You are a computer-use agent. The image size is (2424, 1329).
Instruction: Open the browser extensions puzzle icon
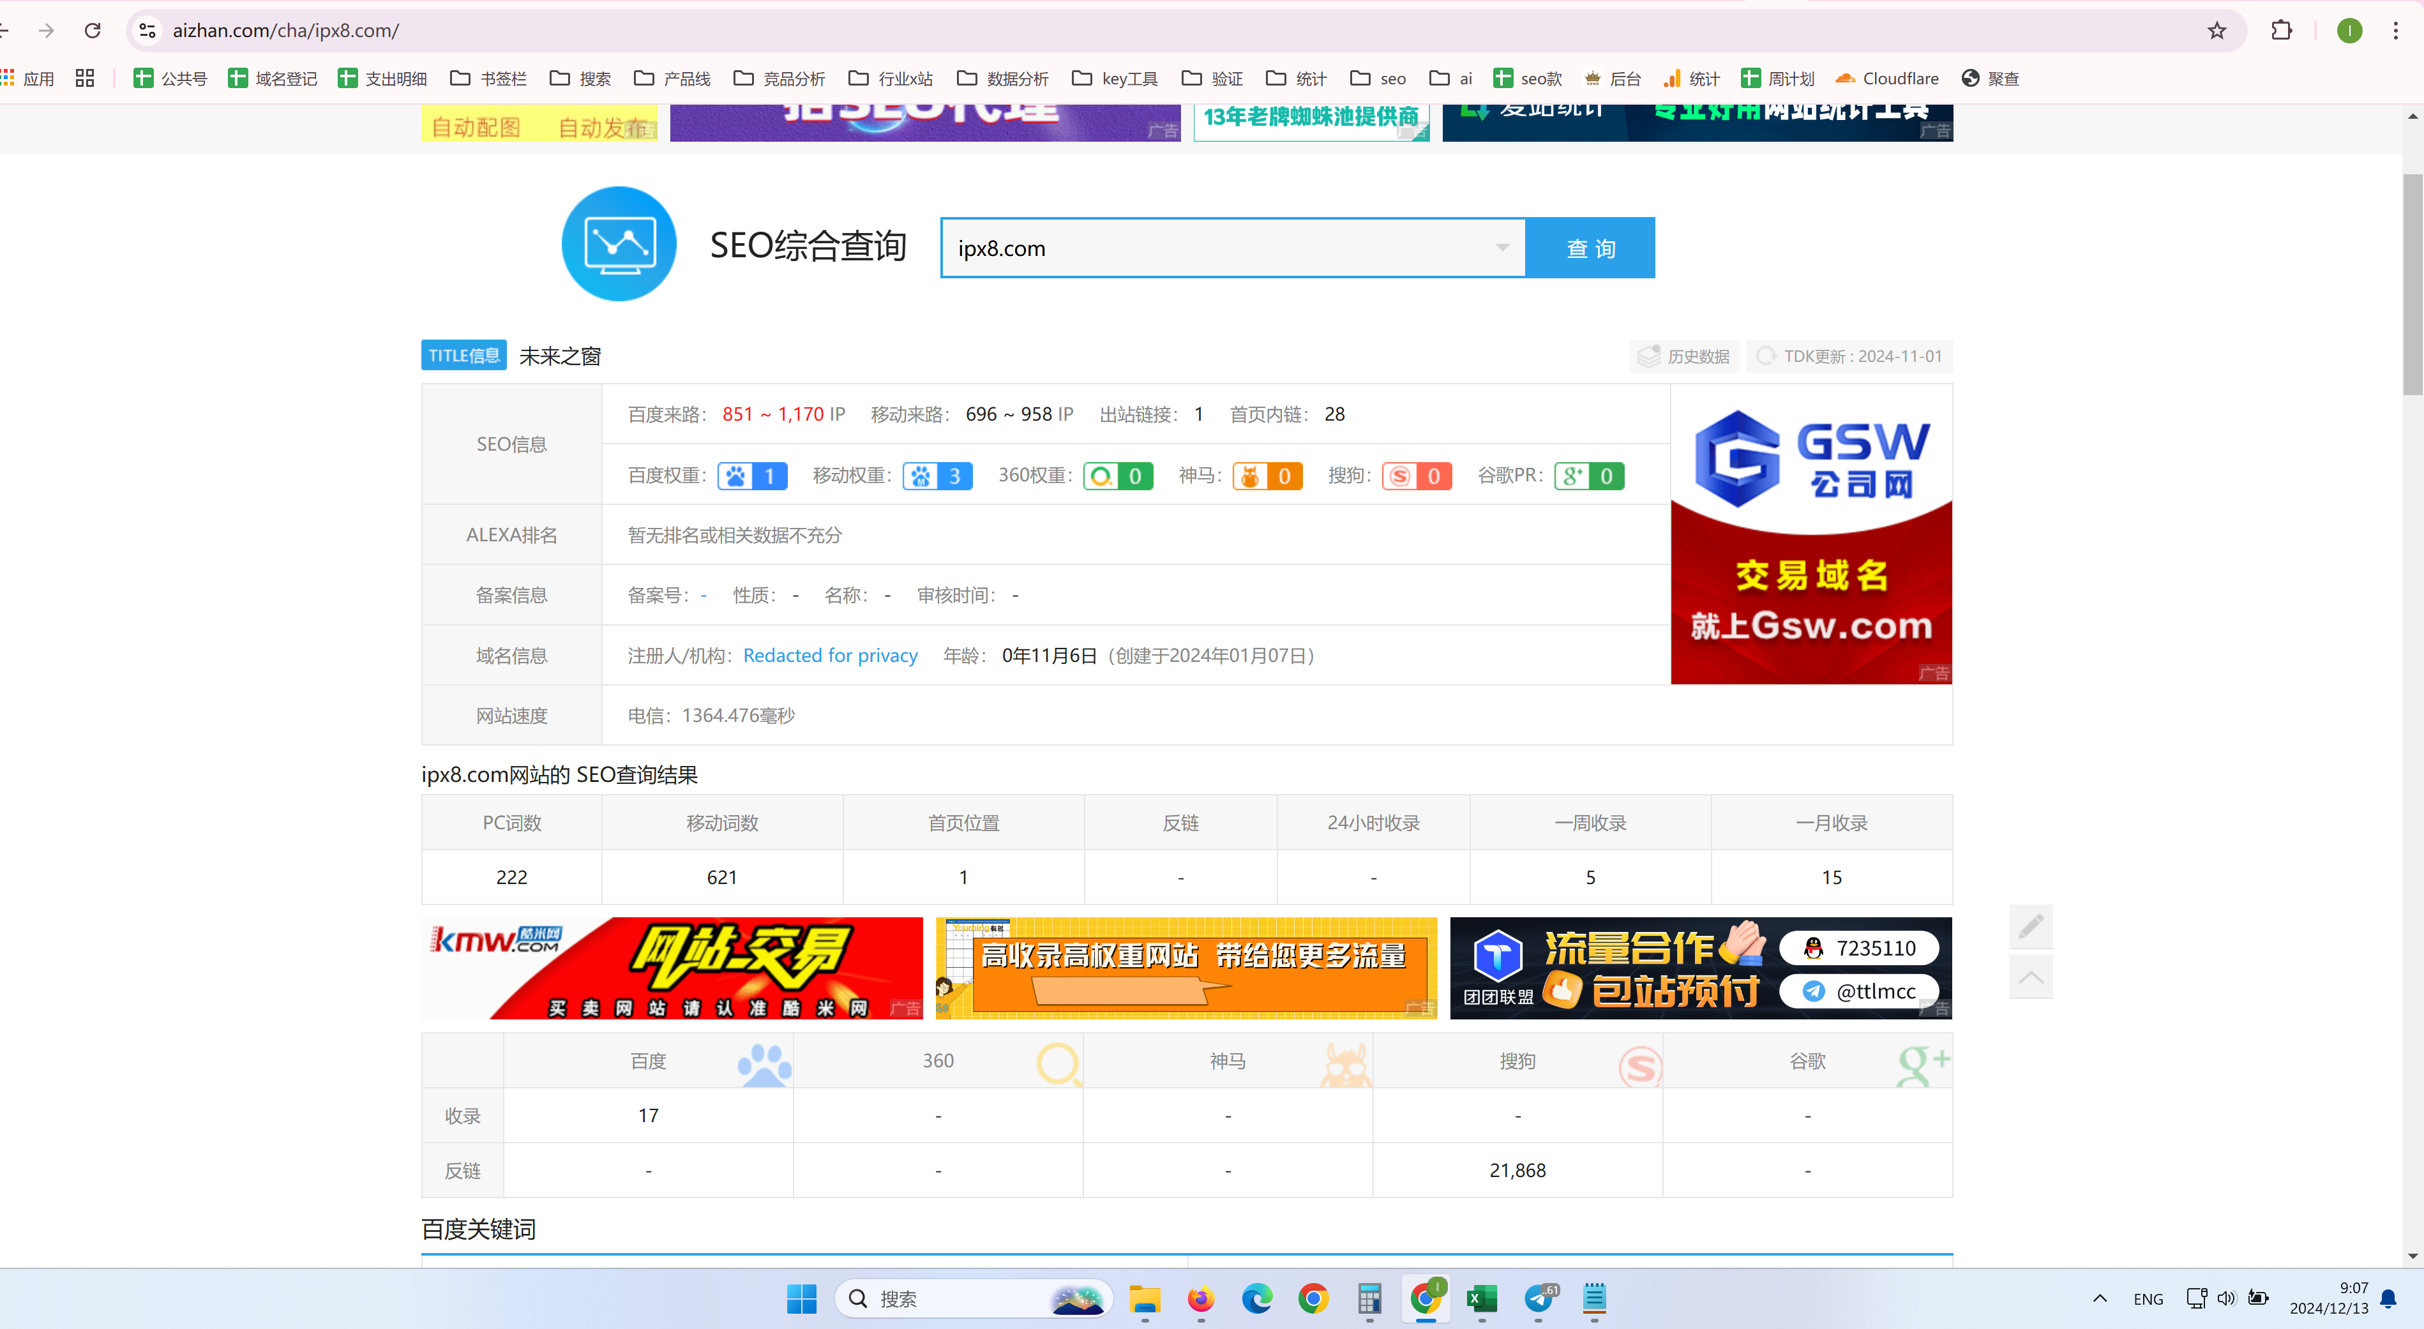coord(2281,31)
